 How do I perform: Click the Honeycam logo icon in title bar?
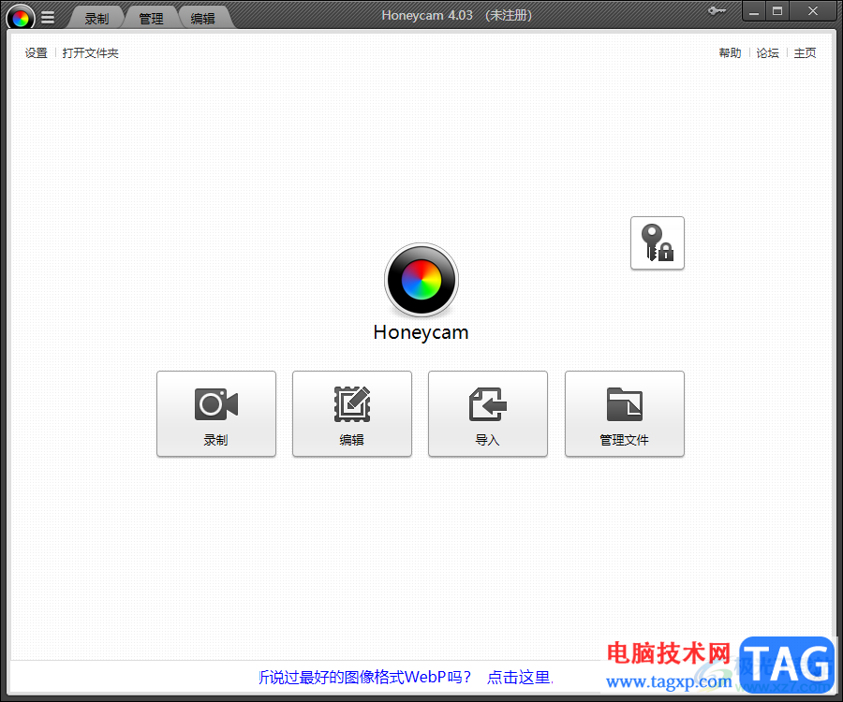tap(21, 19)
